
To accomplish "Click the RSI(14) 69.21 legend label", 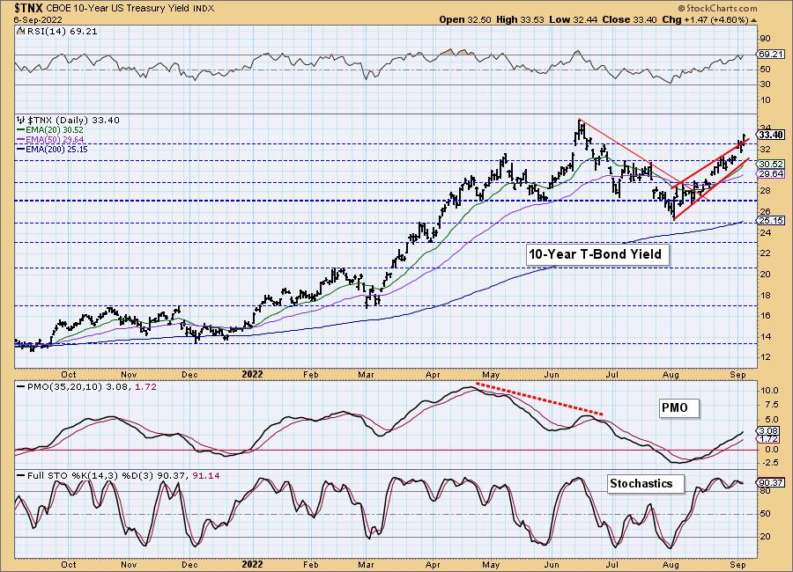I will coord(62,31).
